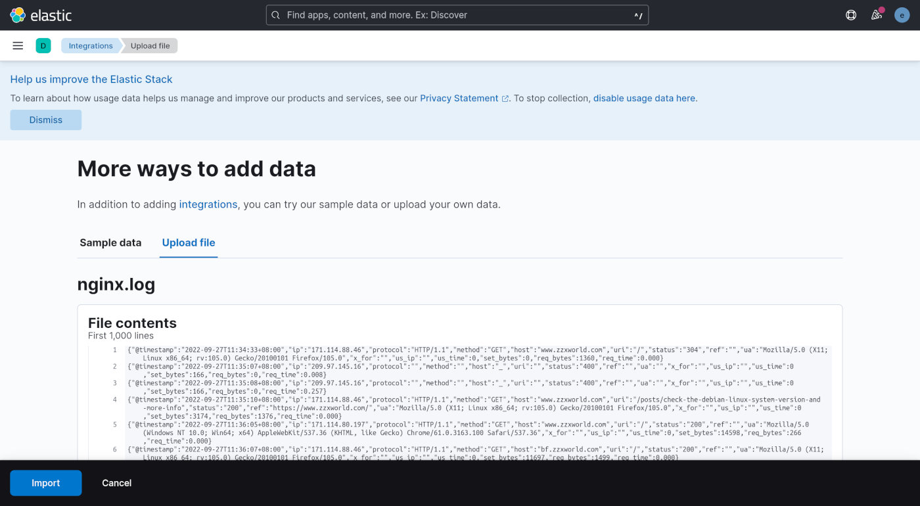Select the Upload file tab
The height and width of the screenshot is (506, 920).
pyautogui.click(x=188, y=242)
